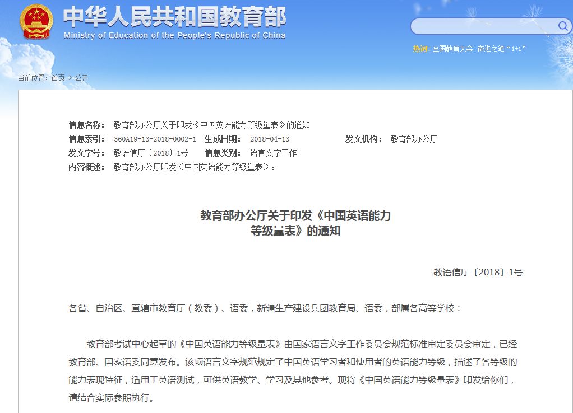Click the bold article headline
Viewport: 573px width, 413px height.
295,223
